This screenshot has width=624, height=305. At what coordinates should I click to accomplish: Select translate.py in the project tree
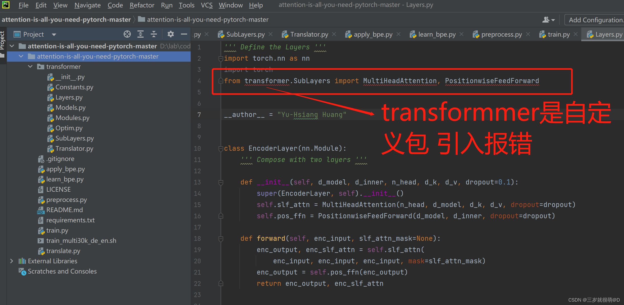(x=59, y=251)
